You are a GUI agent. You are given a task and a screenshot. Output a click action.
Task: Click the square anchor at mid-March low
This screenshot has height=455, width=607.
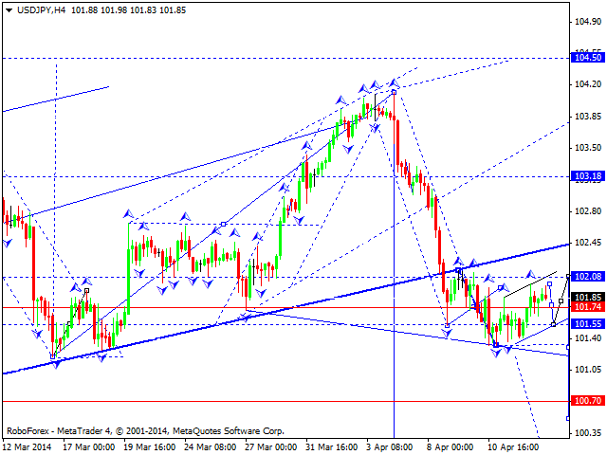pos(53,356)
